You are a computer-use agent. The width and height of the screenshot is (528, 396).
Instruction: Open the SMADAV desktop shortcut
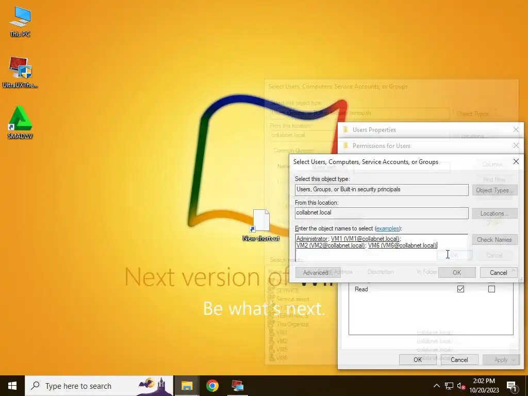pyautogui.click(x=20, y=123)
